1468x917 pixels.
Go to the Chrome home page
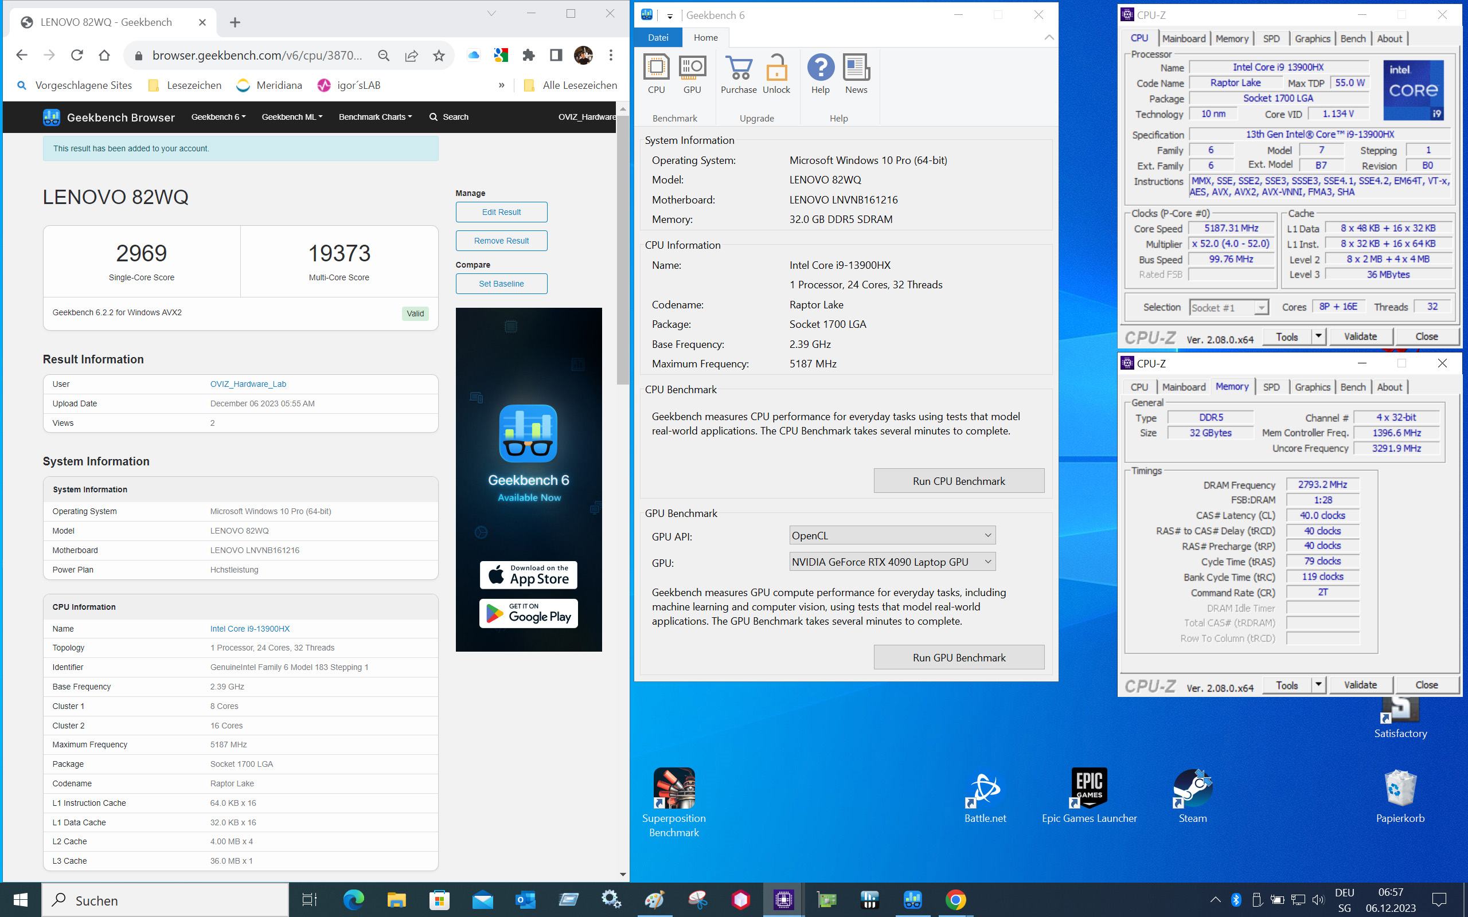click(104, 55)
